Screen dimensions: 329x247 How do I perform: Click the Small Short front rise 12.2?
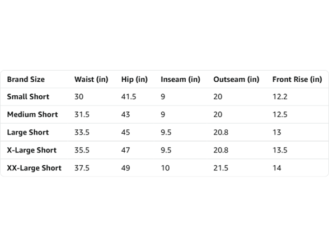tap(280, 96)
